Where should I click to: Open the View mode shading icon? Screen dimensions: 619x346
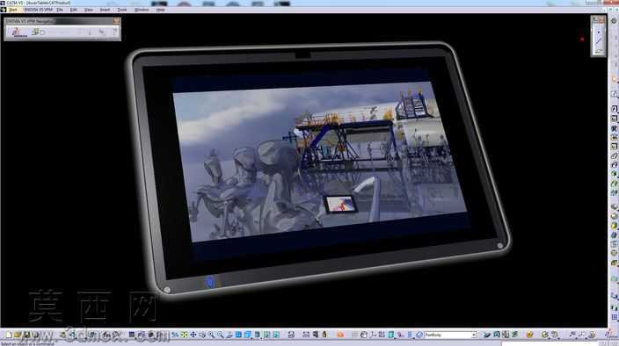click(x=257, y=335)
